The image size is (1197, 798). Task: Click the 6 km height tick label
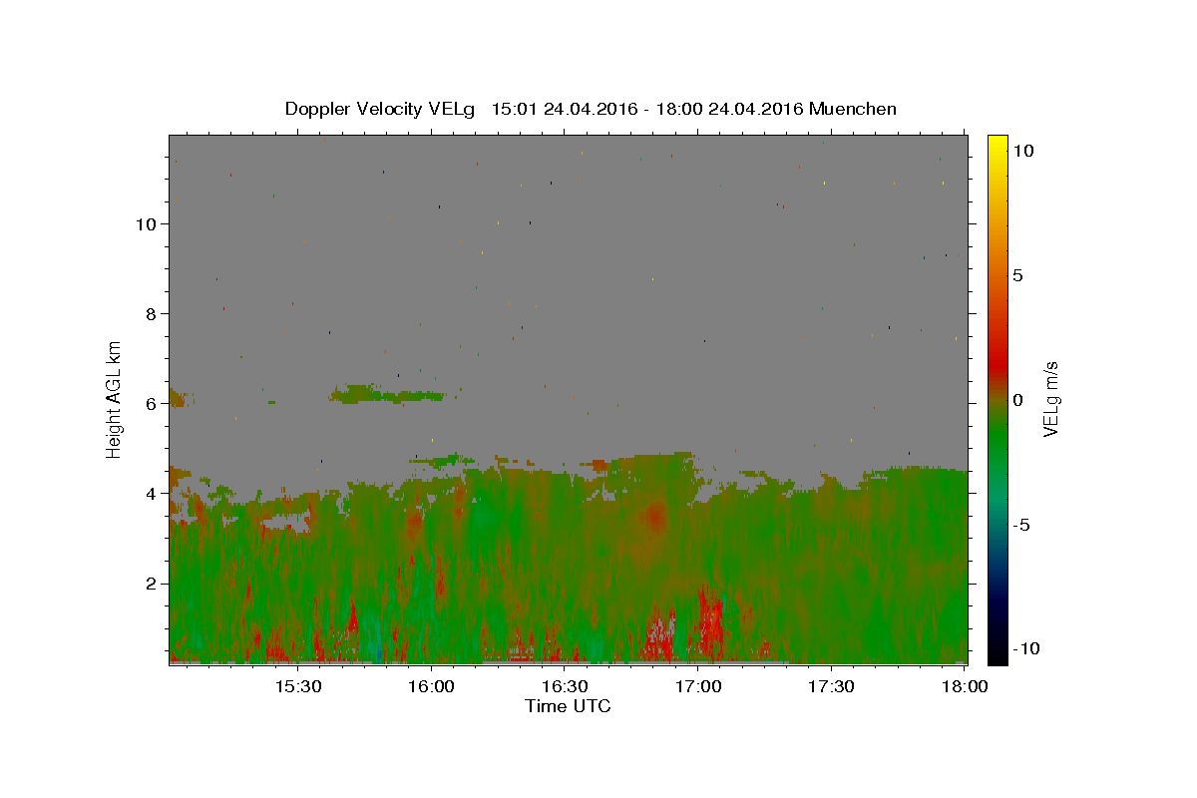151,403
